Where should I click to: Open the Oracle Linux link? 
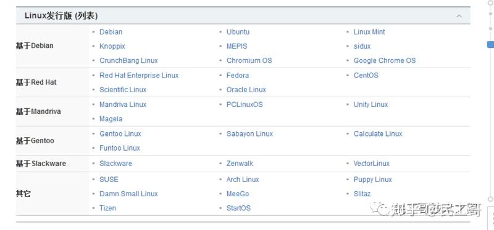pos(246,90)
